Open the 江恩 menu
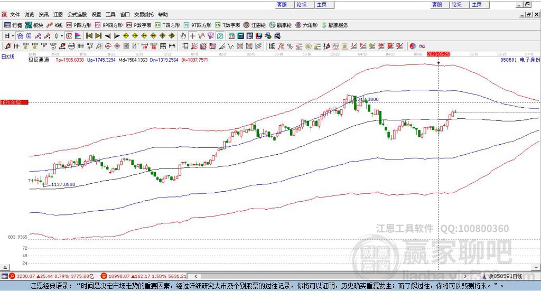Image resolution: width=541 pixels, height=291 pixels. pyautogui.click(x=58, y=14)
